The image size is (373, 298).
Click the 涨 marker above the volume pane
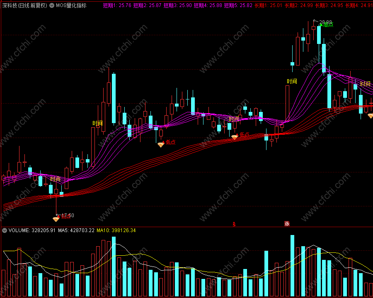click(x=287, y=223)
